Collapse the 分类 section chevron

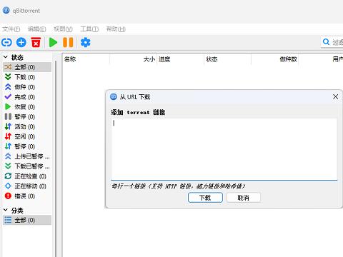pyautogui.click(x=6, y=210)
